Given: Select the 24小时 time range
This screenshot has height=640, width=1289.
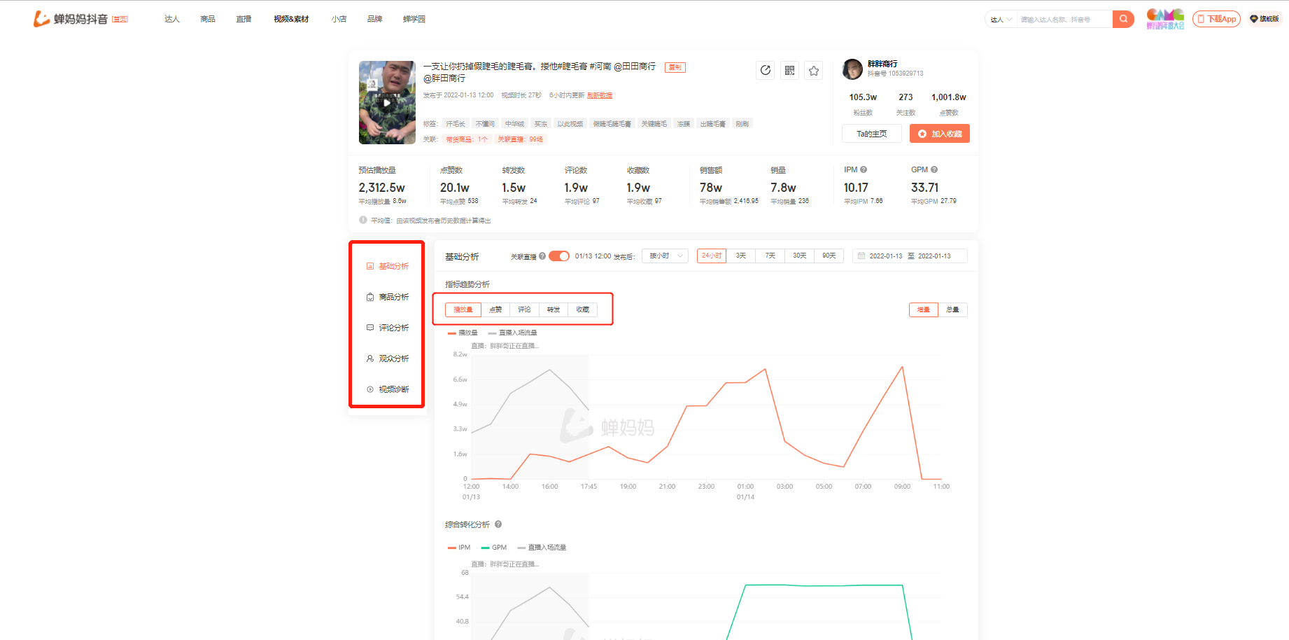Looking at the screenshot, I should 712,256.
